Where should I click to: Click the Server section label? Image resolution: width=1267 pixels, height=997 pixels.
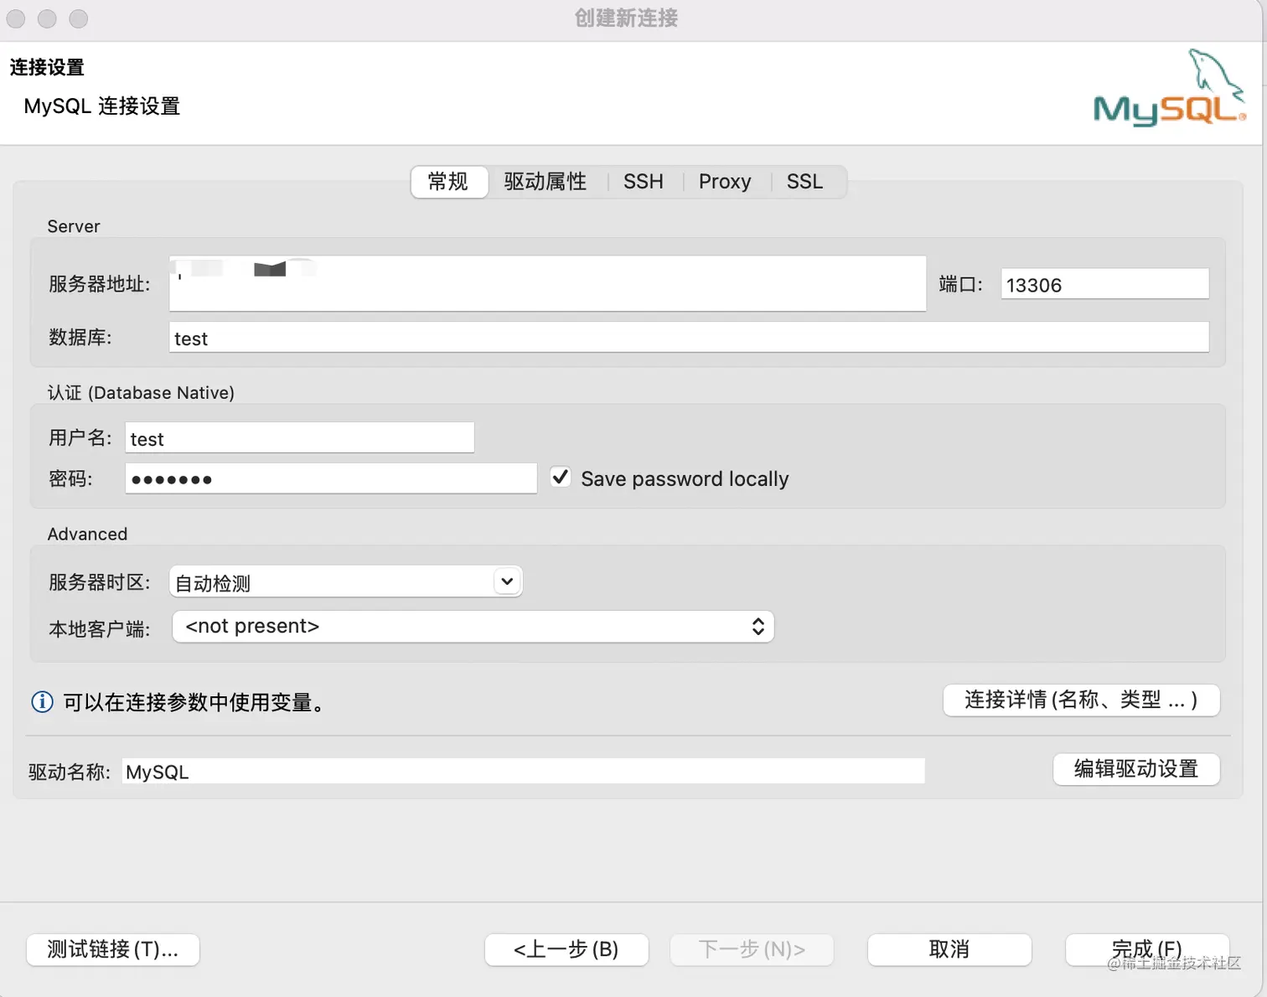[x=74, y=226]
